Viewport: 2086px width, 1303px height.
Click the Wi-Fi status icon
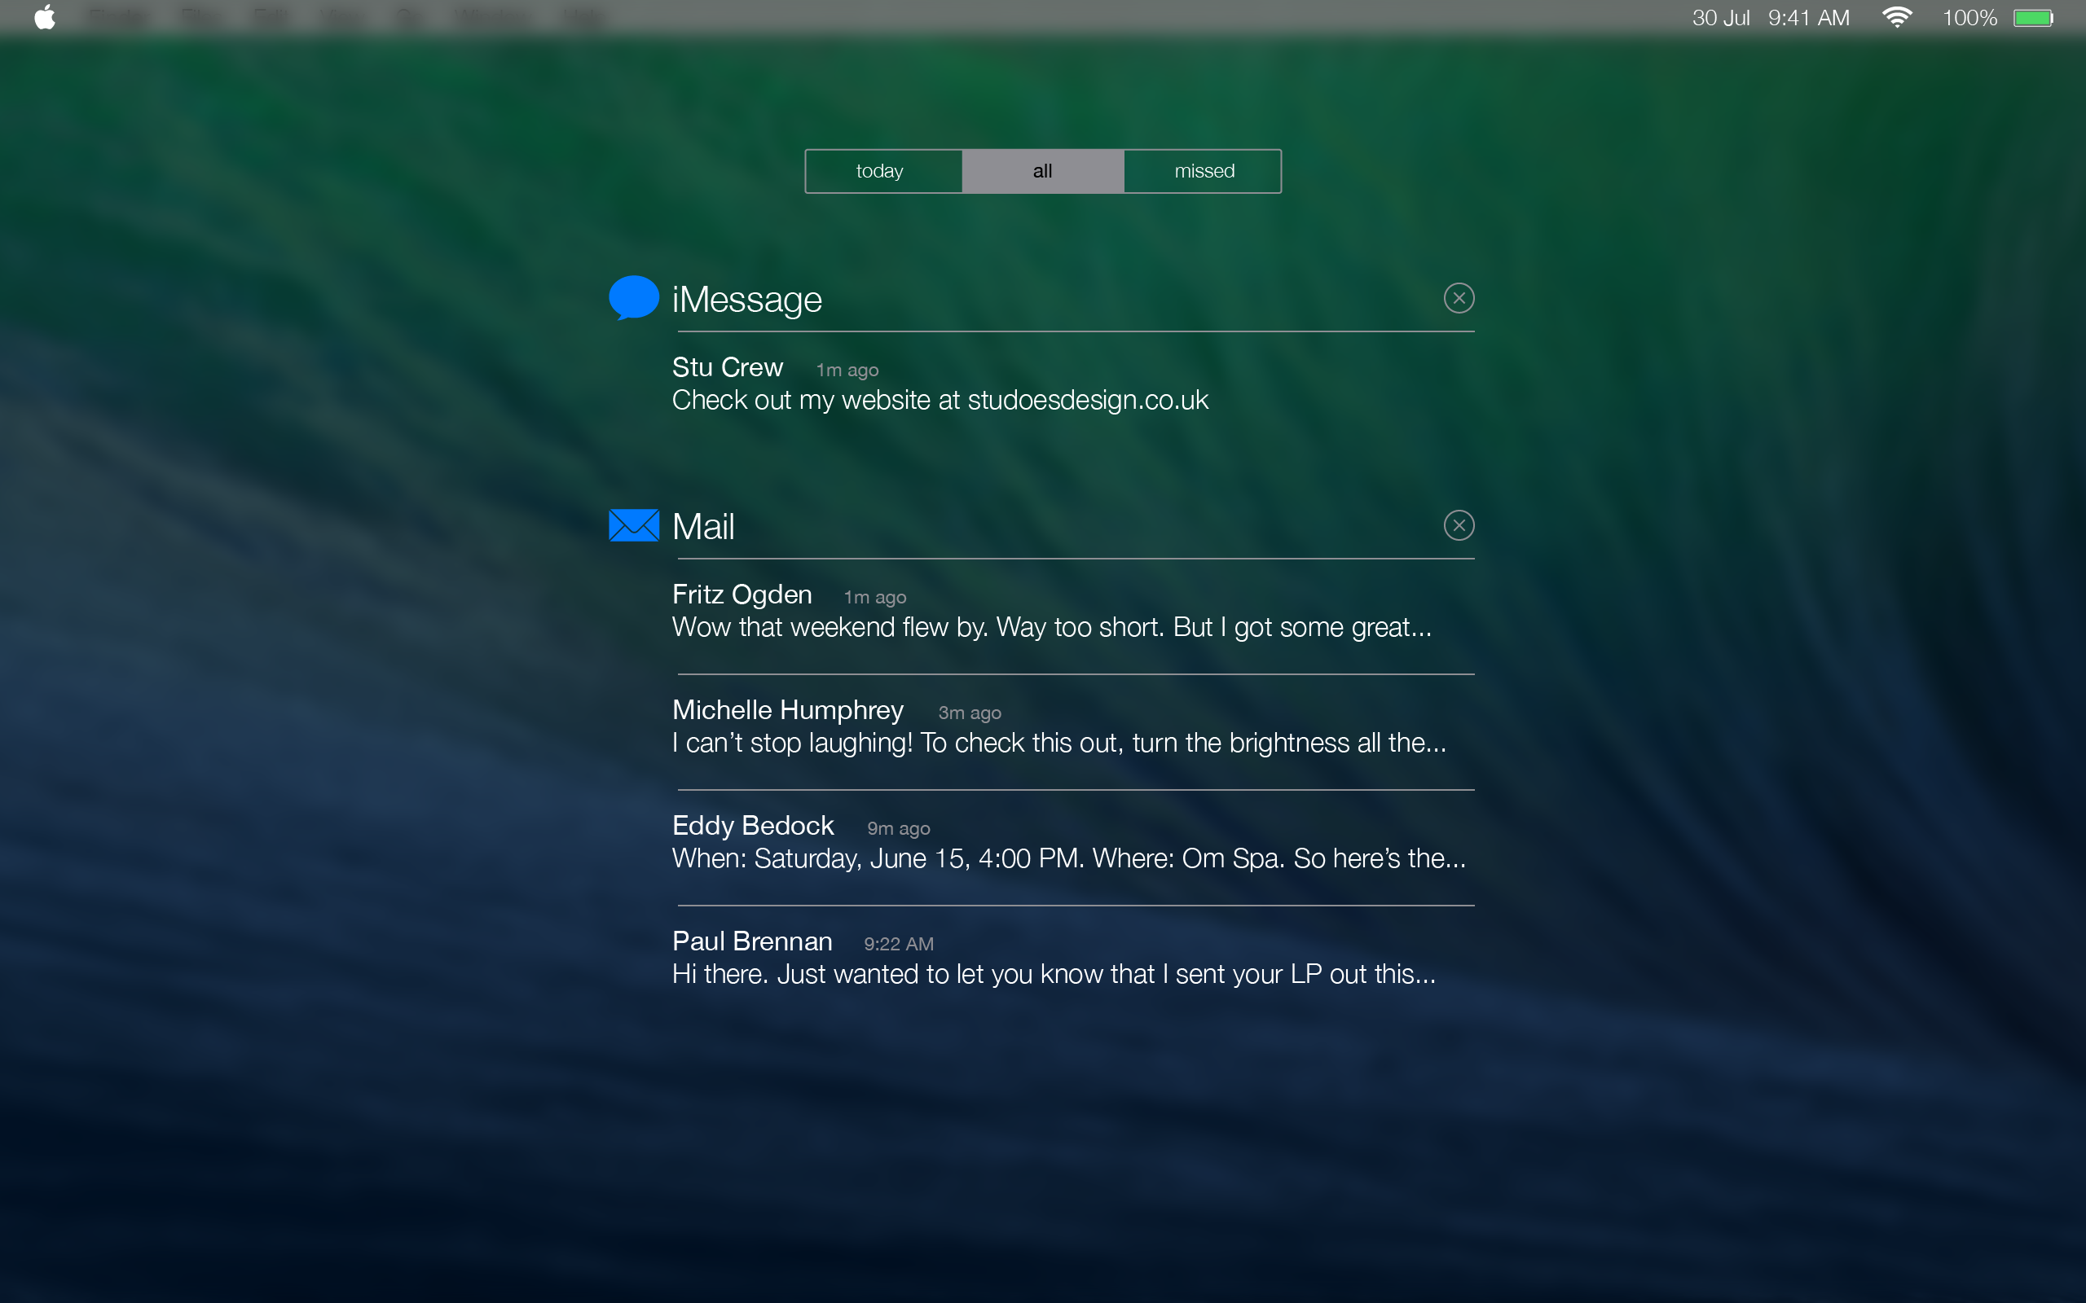pyautogui.click(x=1896, y=17)
